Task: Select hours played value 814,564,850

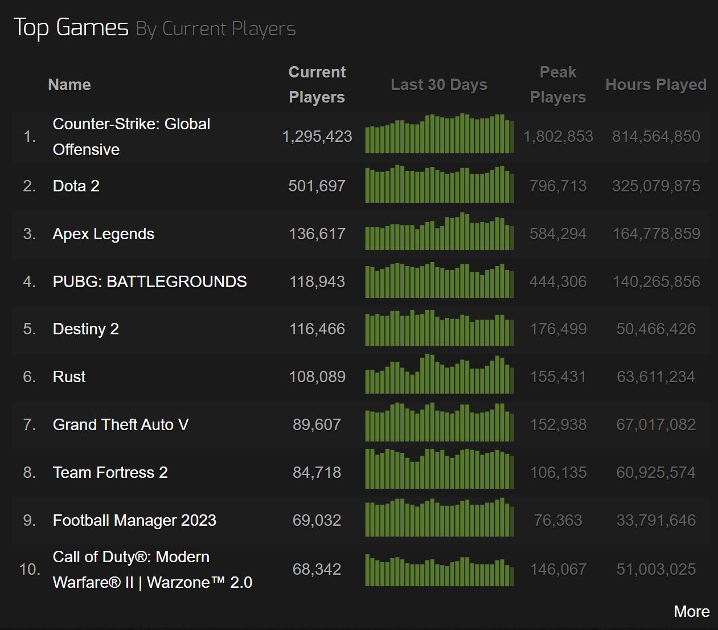Action: point(656,137)
